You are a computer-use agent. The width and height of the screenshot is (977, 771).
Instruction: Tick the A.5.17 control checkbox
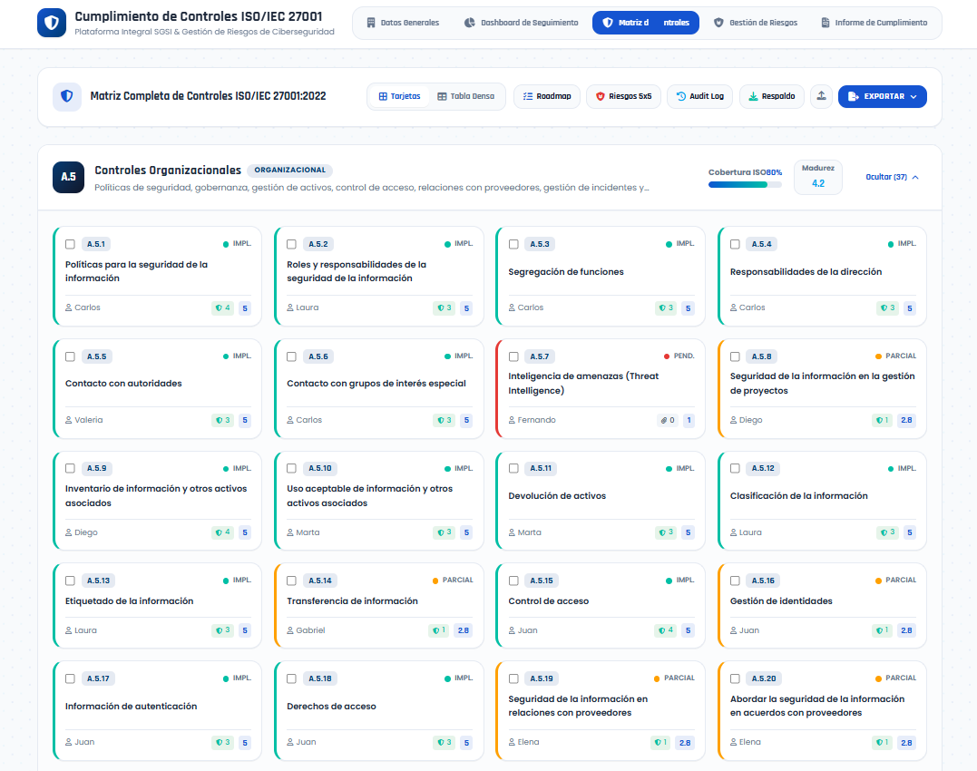tap(71, 678)
